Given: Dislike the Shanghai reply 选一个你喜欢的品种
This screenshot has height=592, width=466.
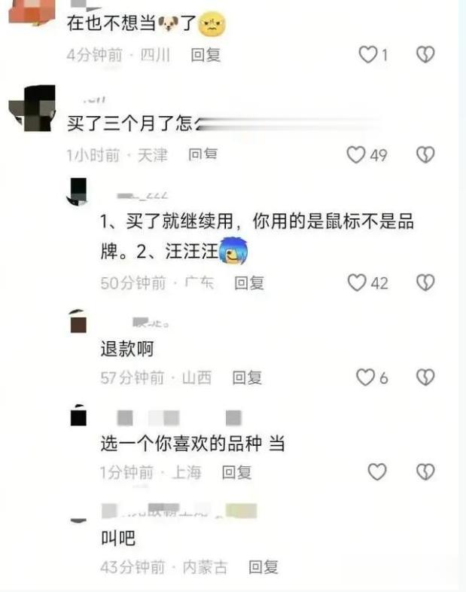Looking at the screenshot, I should coord(425,472).
